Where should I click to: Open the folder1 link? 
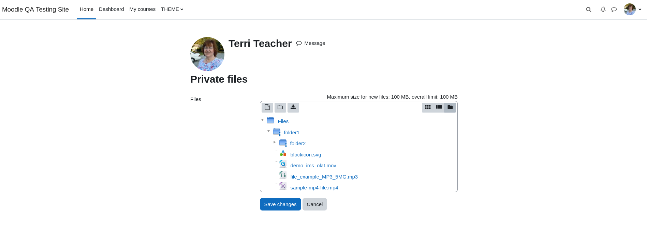tap(292, 133)
